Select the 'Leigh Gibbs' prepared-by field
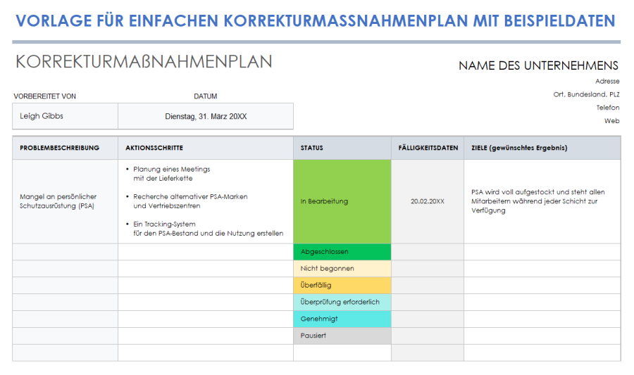 65,116
